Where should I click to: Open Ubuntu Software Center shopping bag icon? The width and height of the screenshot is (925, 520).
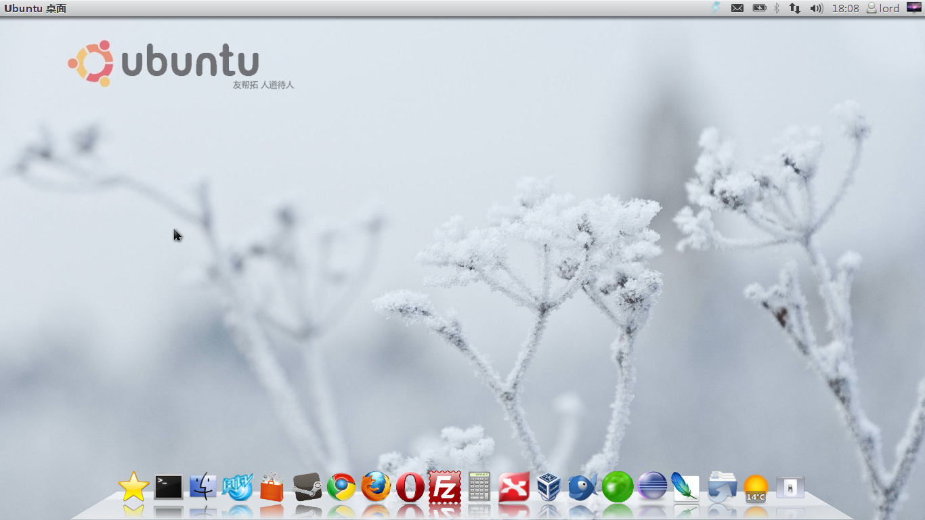click(x=272, y=487)
